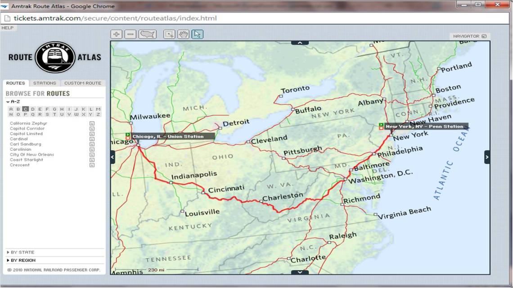Viewport: 513px width, 288px height.
Task: Switch to the STATIONS tab
Action: [44, 83]
